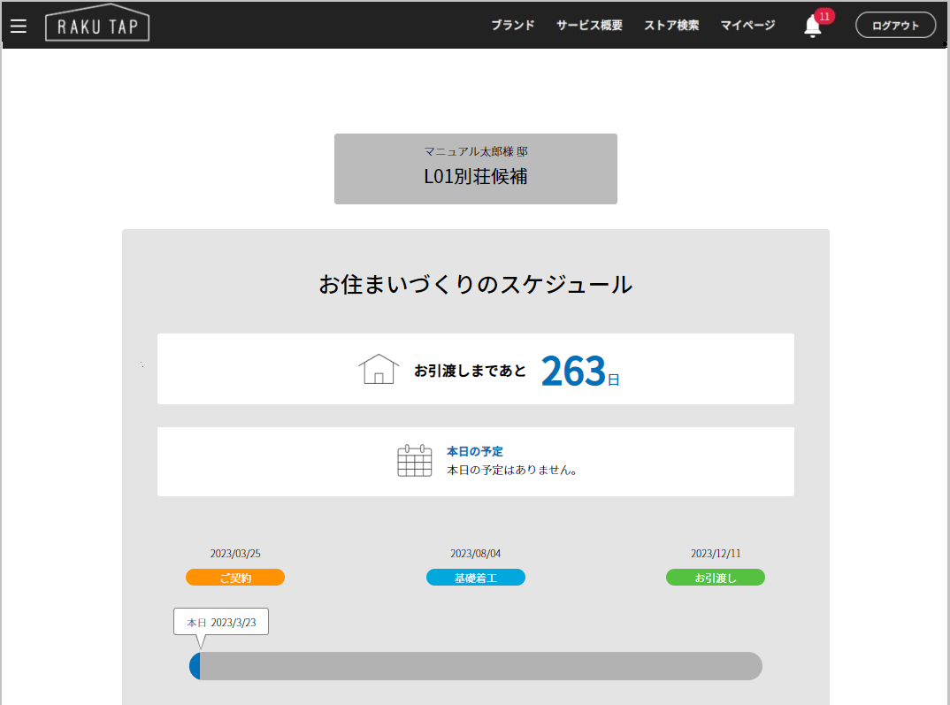Open the notifications bell
Screen dimensions: 950x705
tap(812, 27)
